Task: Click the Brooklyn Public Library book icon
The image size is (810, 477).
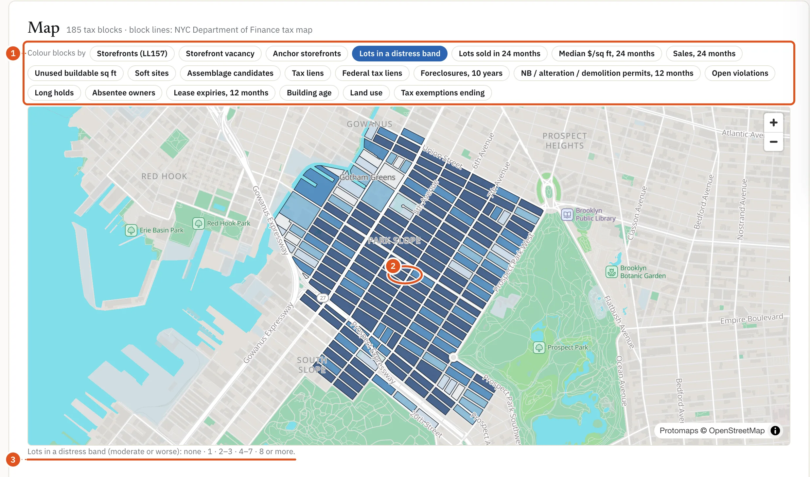Action: 567,214
